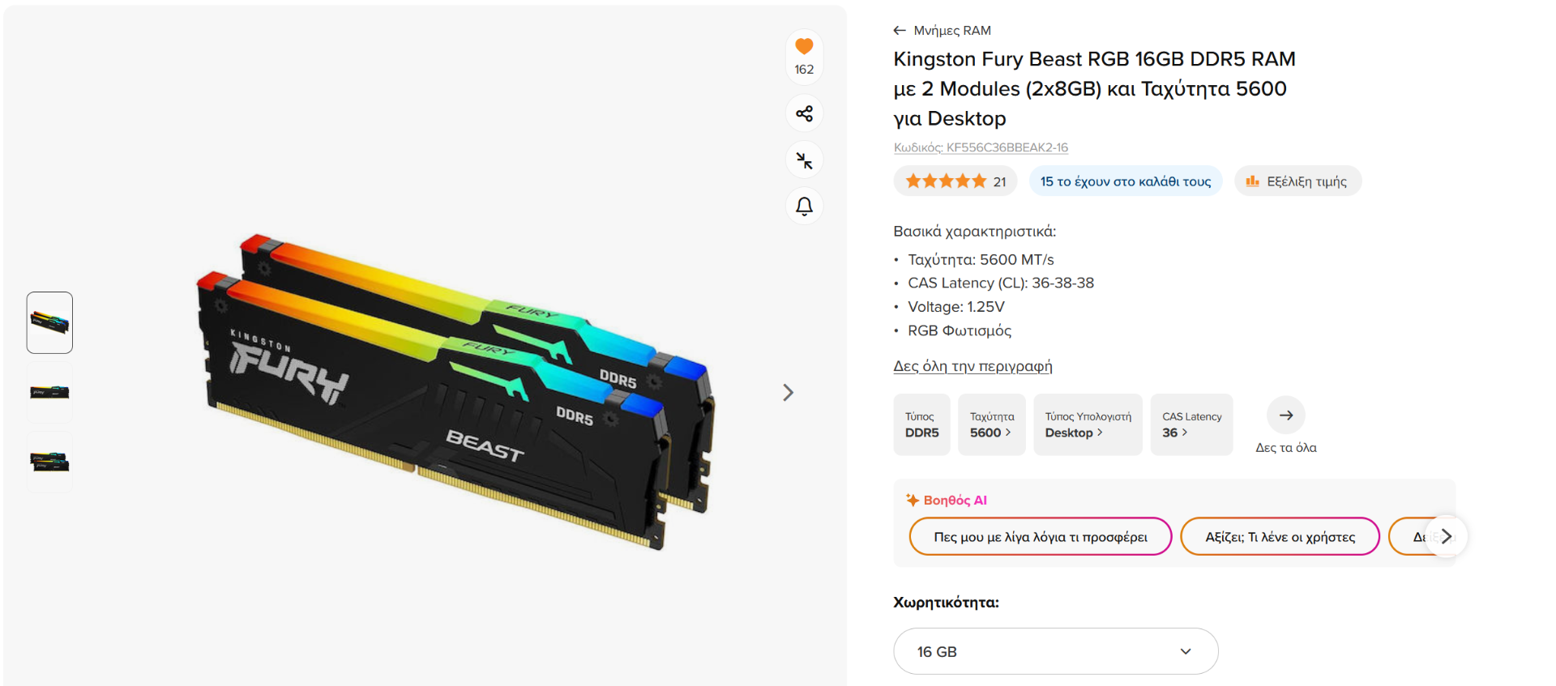1556x686 pixels.
Task: Open the Τύπος Υπολογιστή Desktop chip
Action: pyautogui.click(x=1088, y=424)
